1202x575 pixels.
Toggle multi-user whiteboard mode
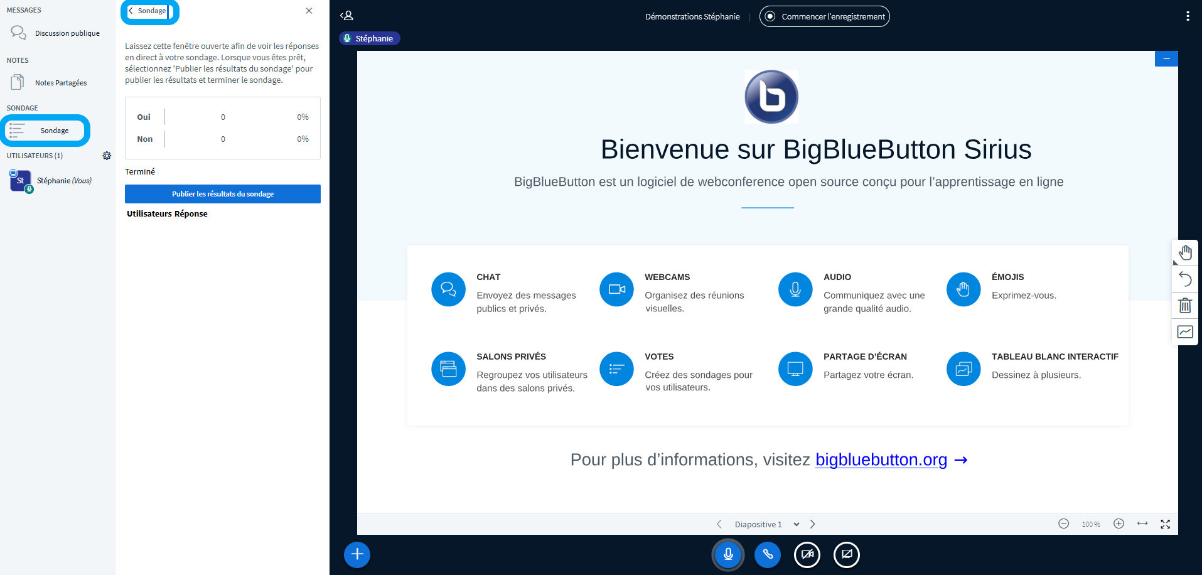(1185, 331)
